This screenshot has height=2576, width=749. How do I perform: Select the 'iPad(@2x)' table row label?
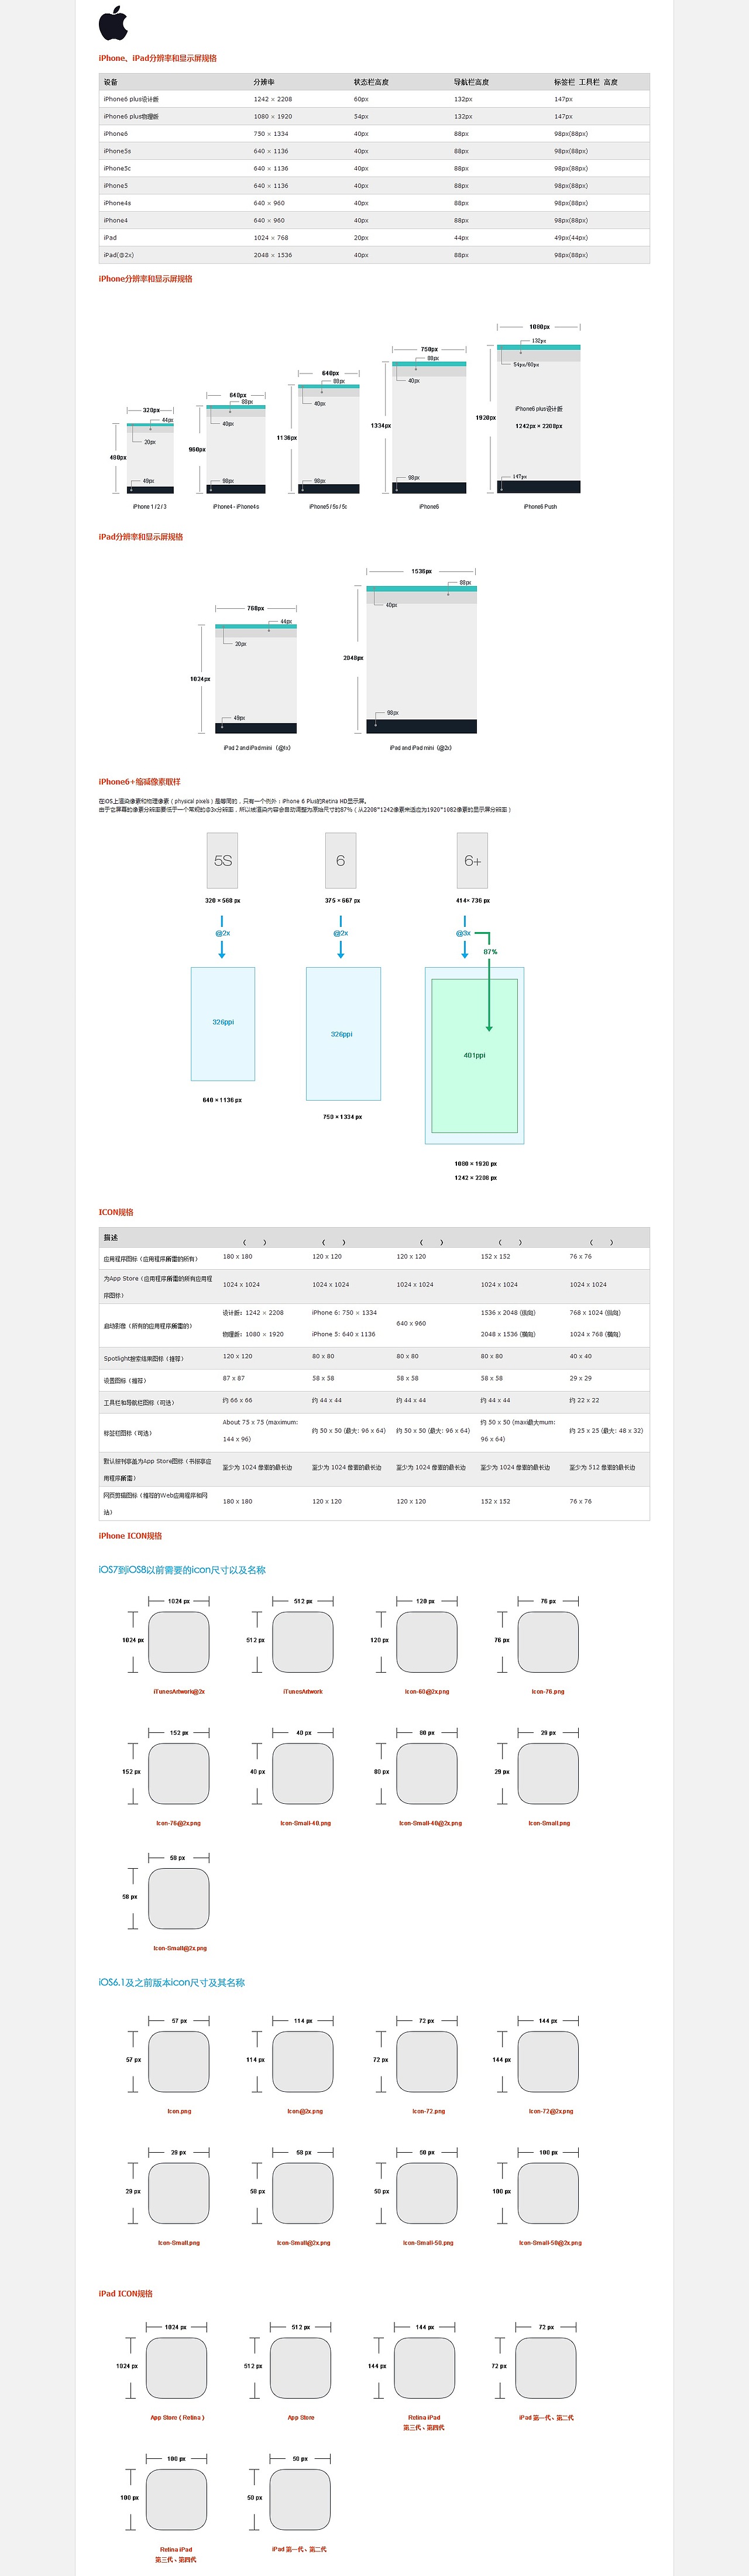tap(118, 255)
